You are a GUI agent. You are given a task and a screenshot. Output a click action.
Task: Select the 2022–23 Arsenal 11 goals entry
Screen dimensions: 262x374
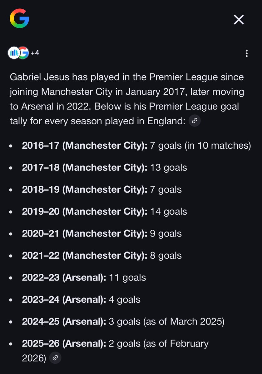[84, 277]
